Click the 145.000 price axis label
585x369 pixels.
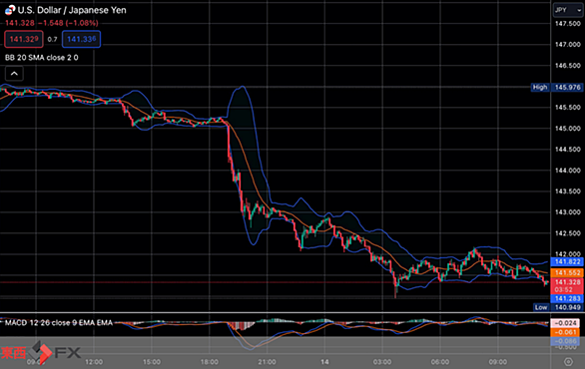pos(568,129)
